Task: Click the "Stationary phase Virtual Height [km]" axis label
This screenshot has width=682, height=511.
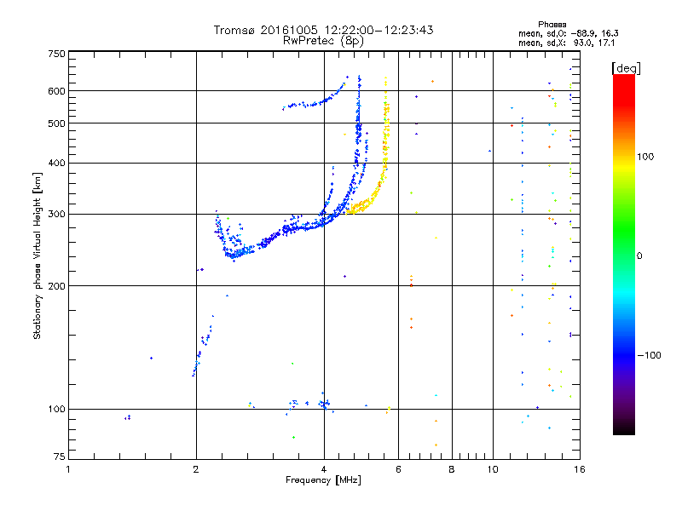Action: click(37, 256)
